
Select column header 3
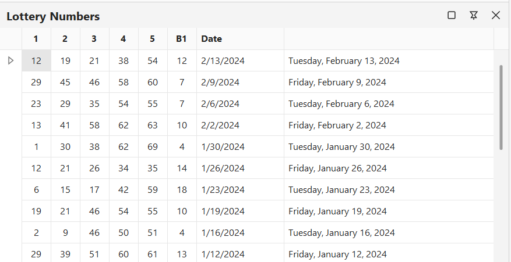click(x=94, y=39)
